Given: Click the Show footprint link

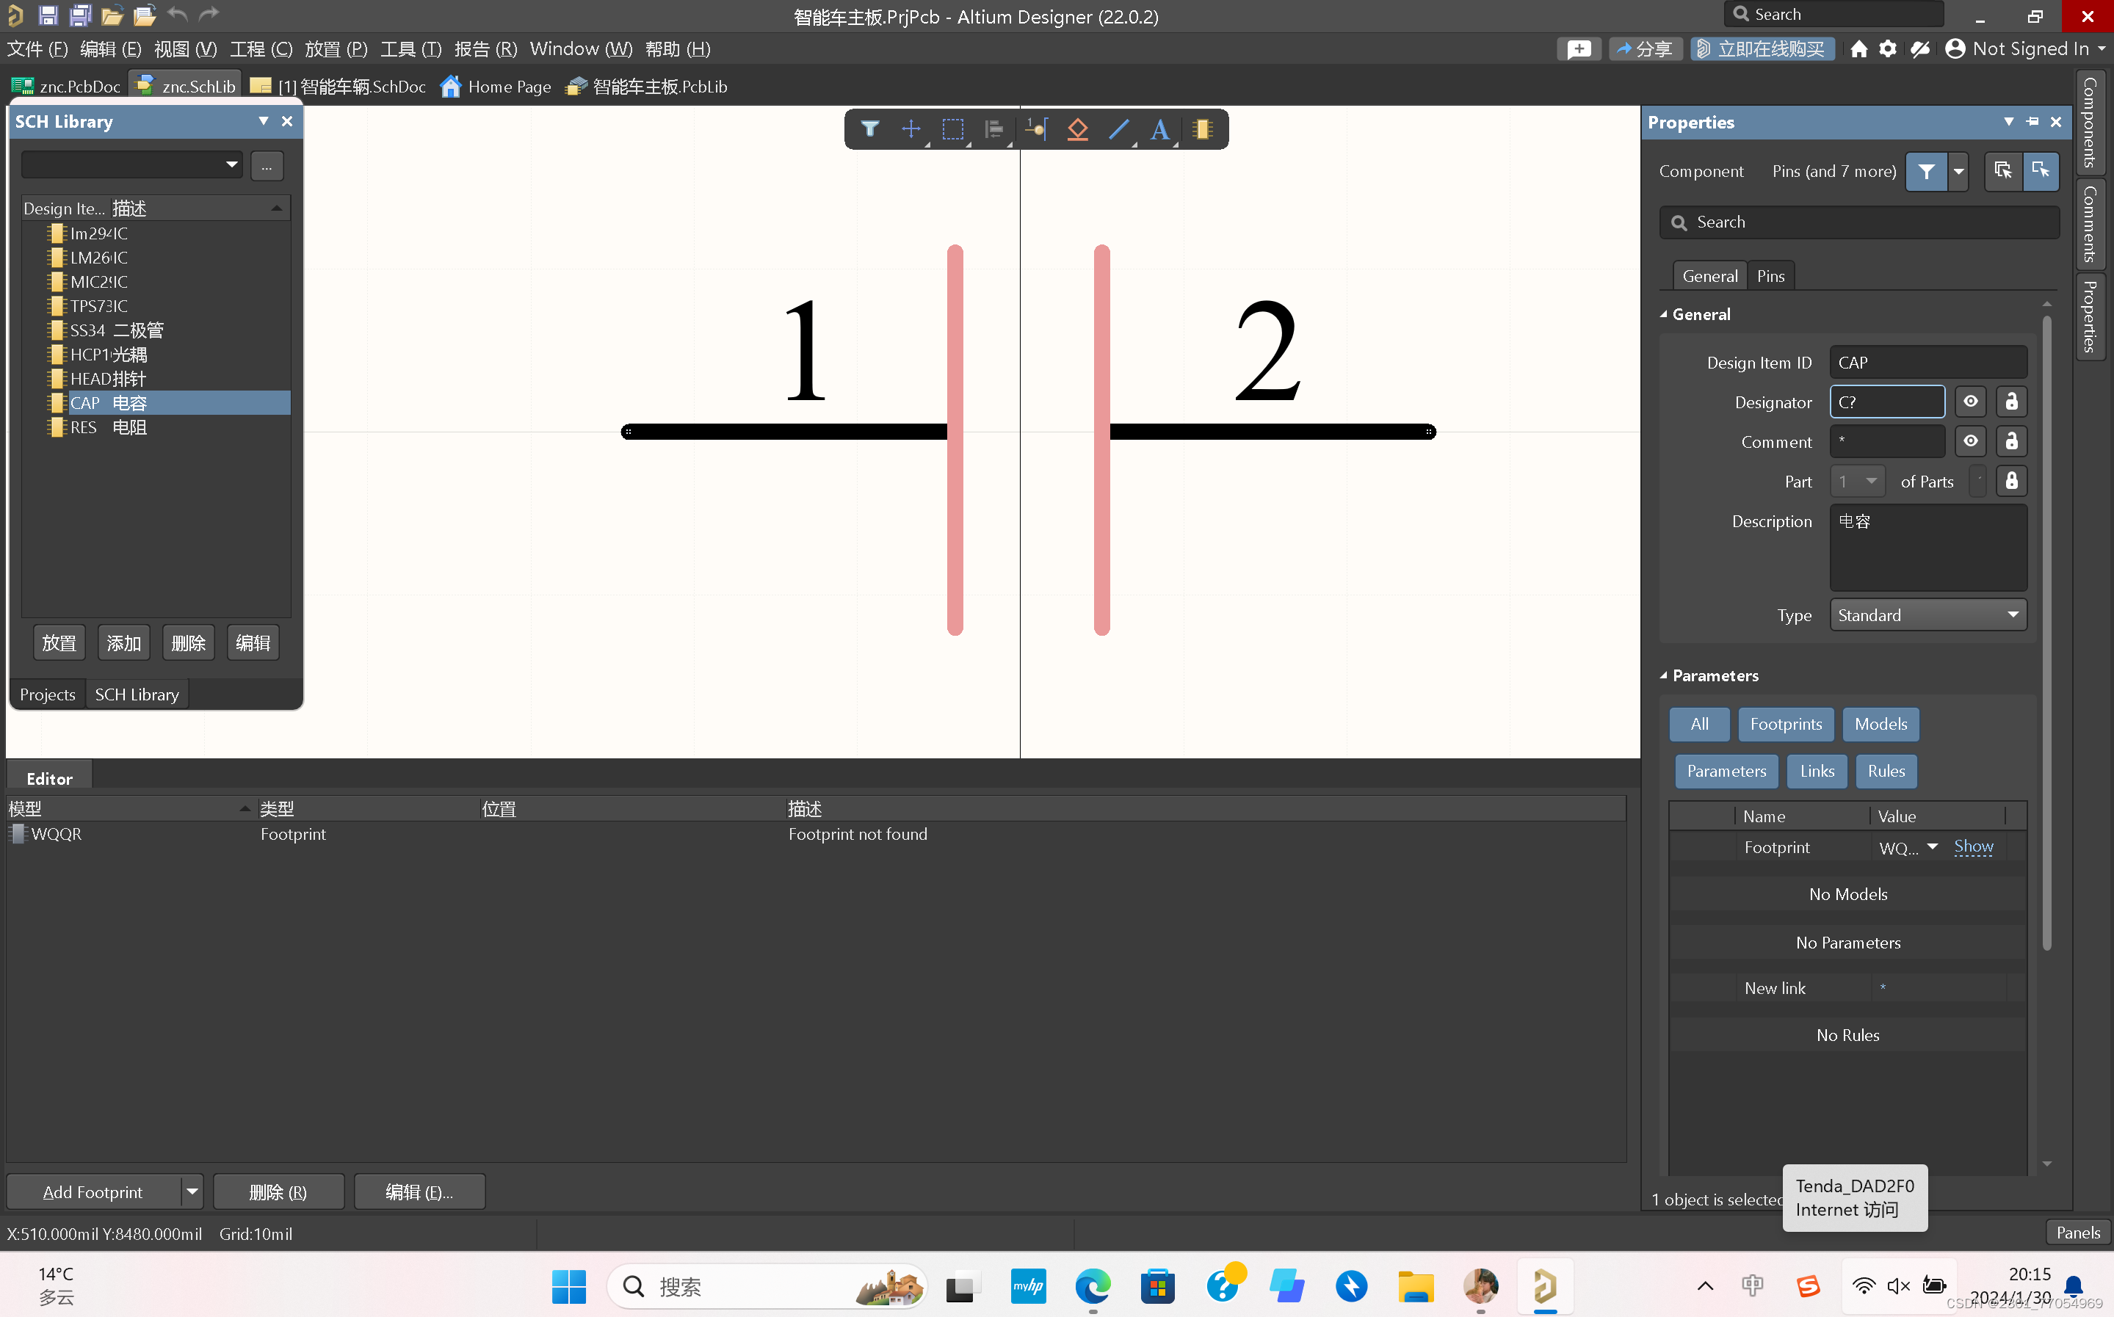Looking at the screenshot, I should (x=1973, y=846).
